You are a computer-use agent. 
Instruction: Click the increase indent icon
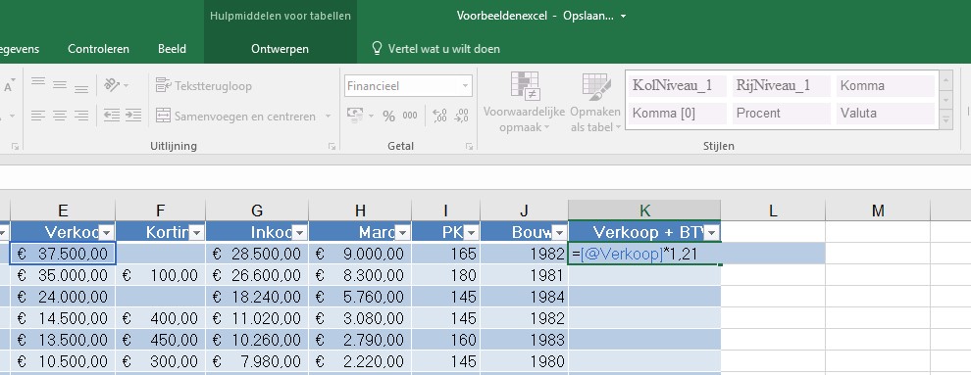132,116
